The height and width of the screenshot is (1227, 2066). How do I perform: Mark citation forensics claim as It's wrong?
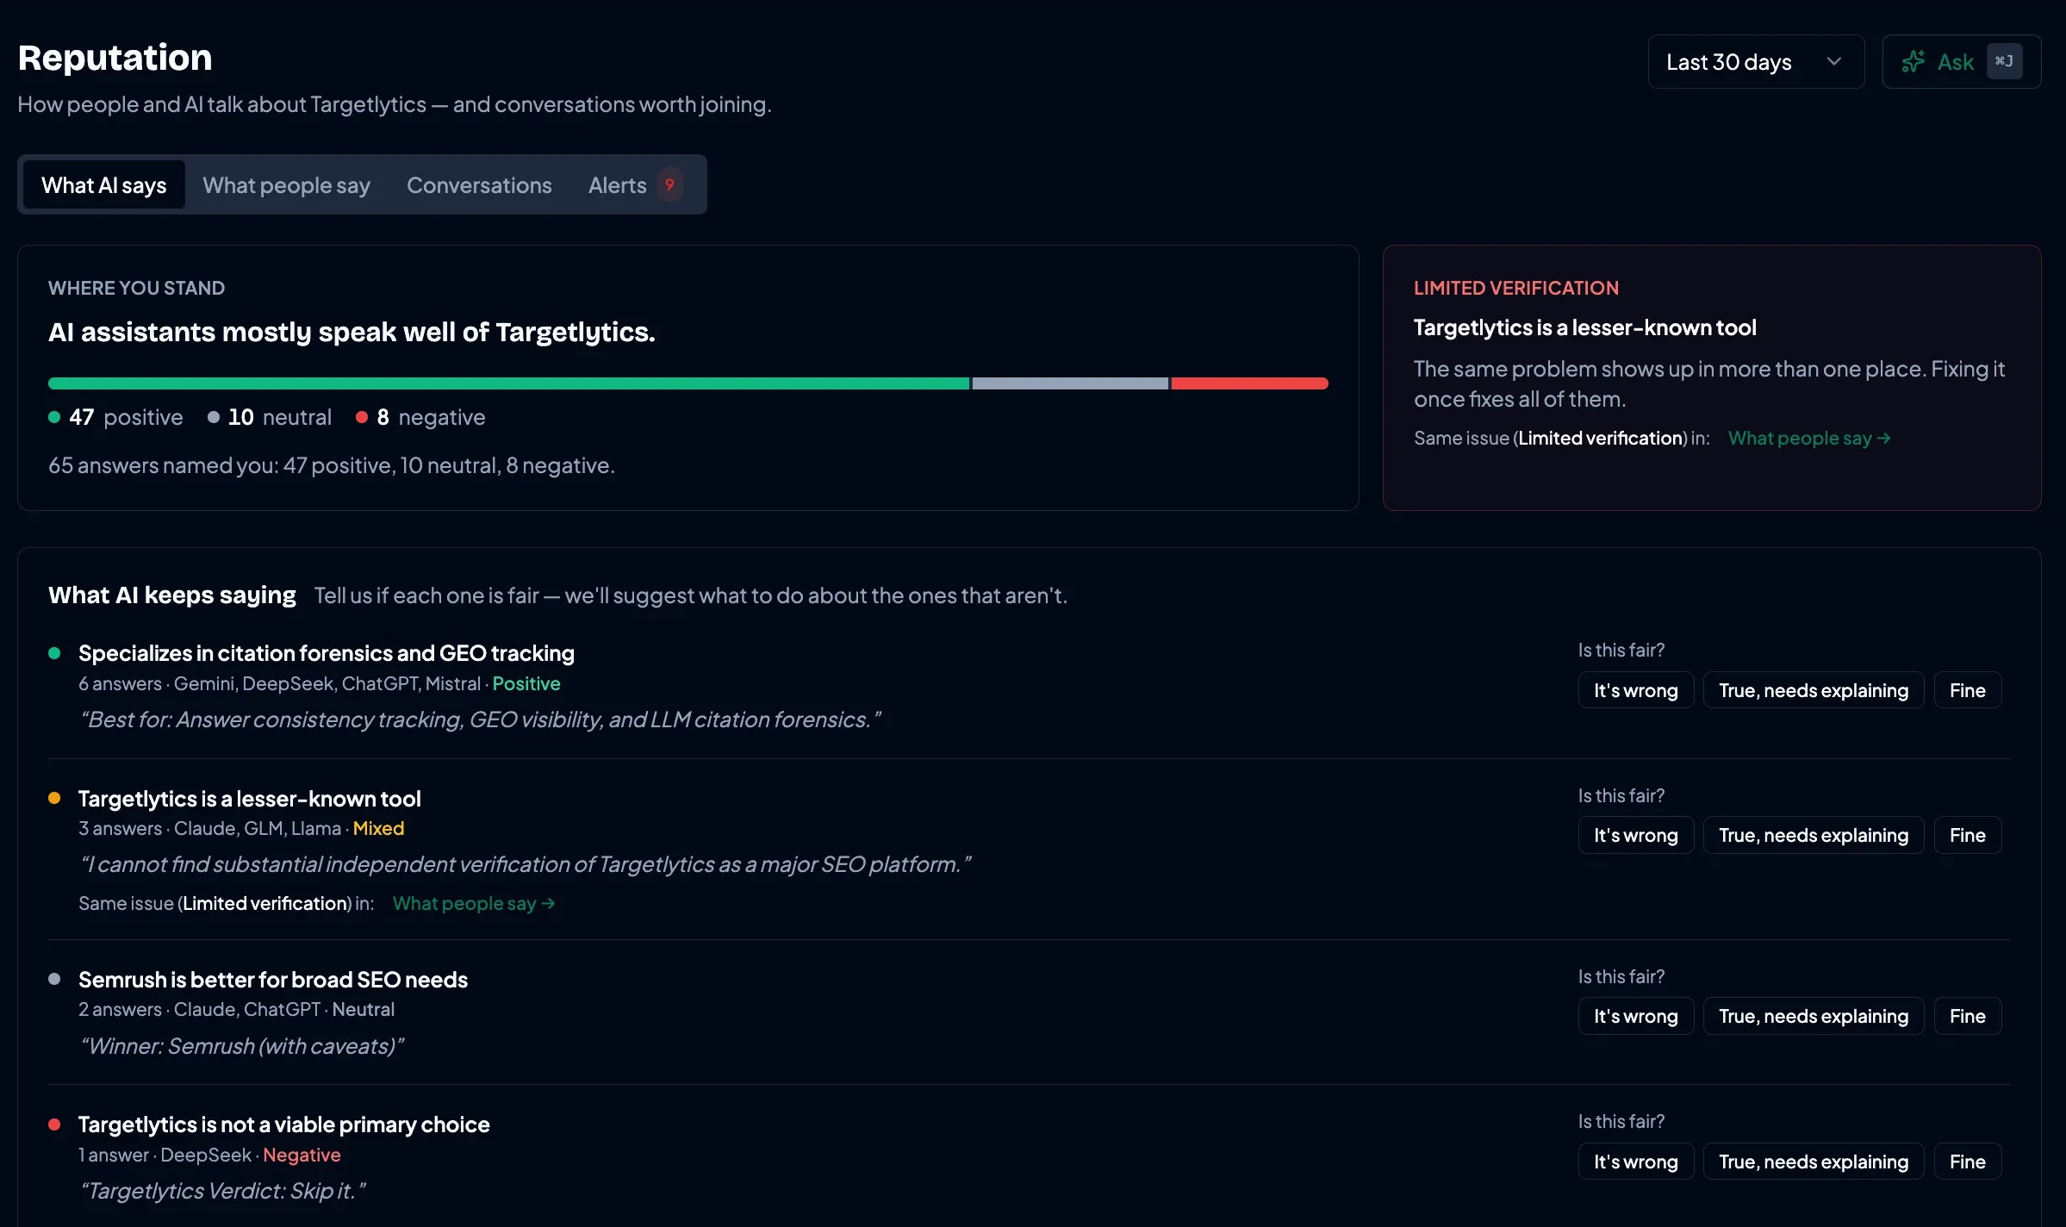coord(1636,690)
